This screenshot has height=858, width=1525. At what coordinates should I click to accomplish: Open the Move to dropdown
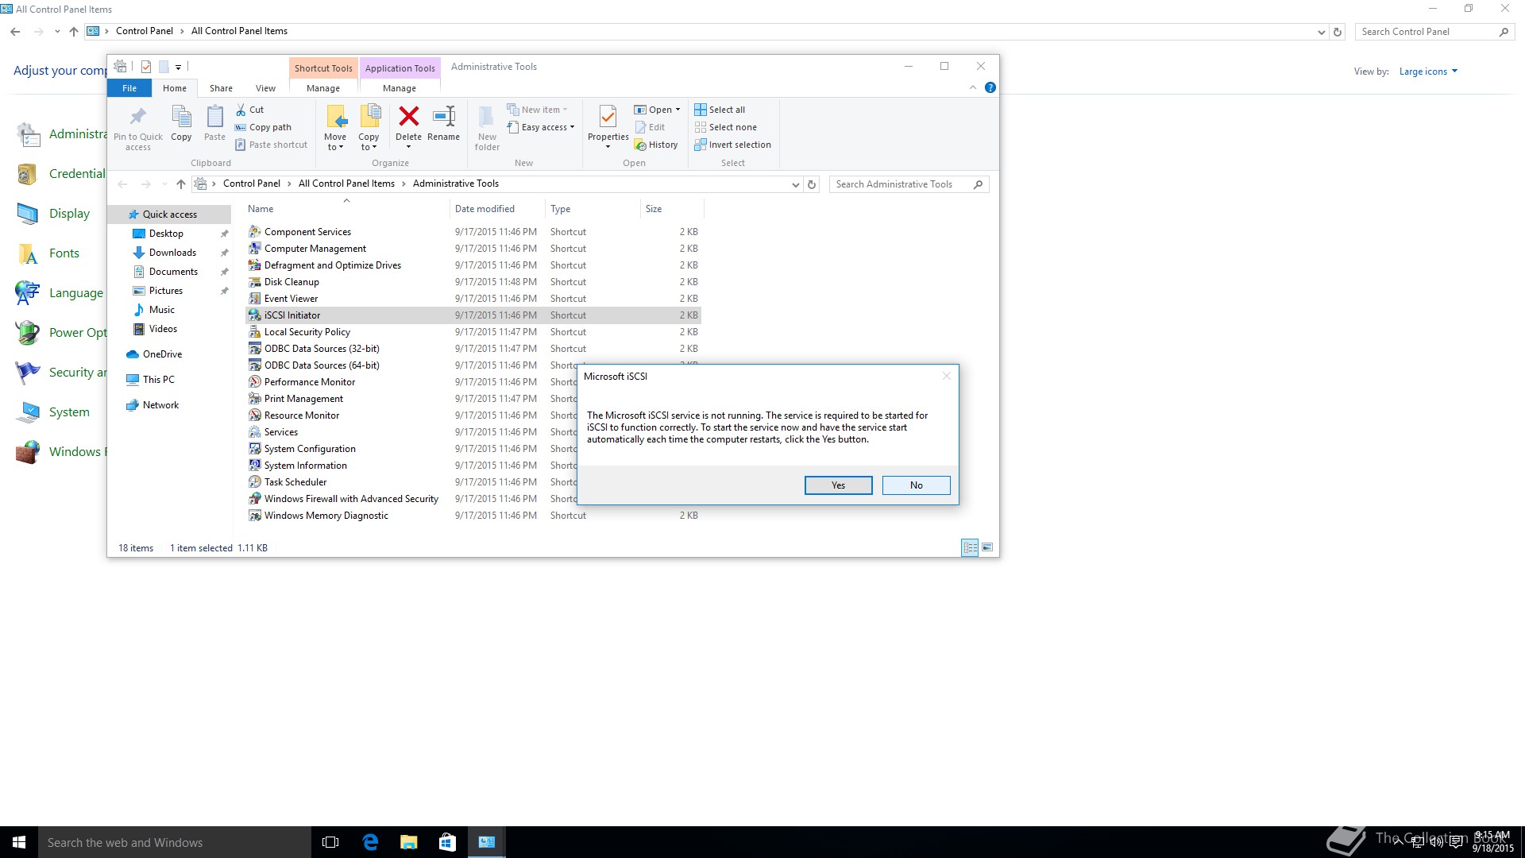pyautogui.click(x=335, y=127)
